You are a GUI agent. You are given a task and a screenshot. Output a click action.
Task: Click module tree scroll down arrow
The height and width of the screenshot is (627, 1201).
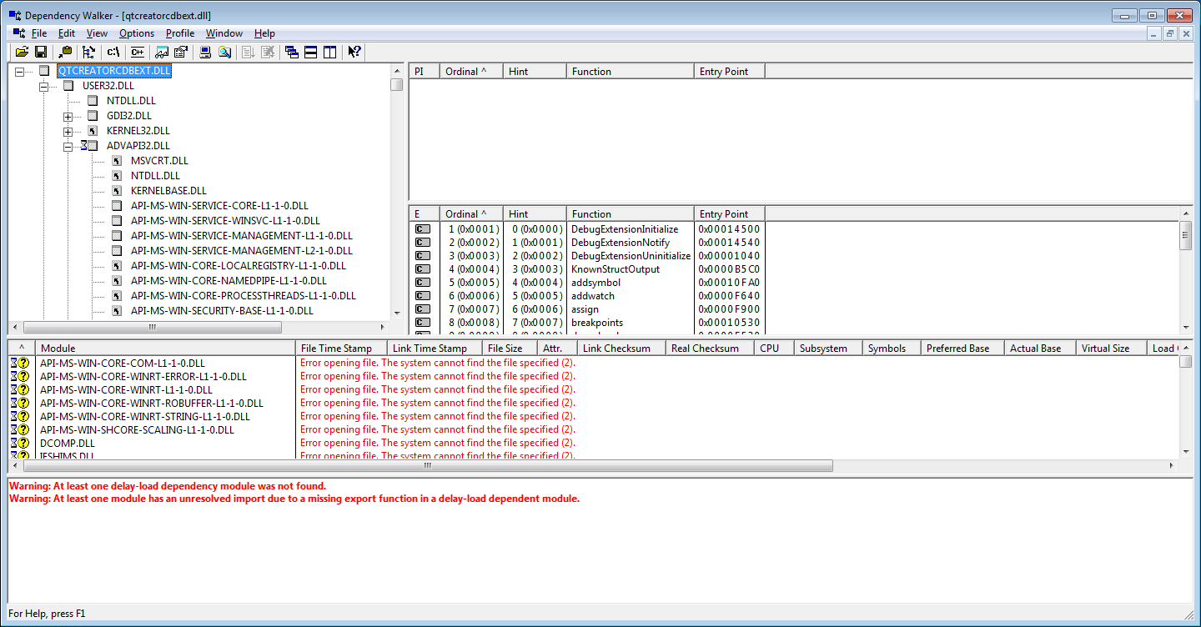click(397, 313)
